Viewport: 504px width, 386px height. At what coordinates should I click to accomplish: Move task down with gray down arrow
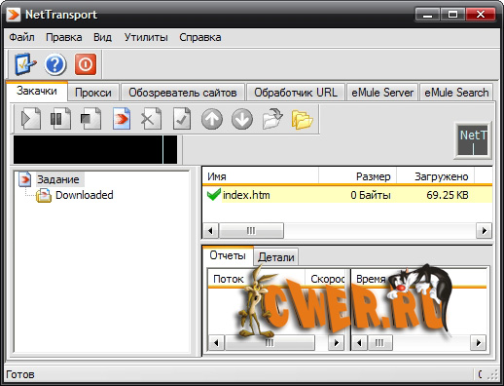click(242, 119)
